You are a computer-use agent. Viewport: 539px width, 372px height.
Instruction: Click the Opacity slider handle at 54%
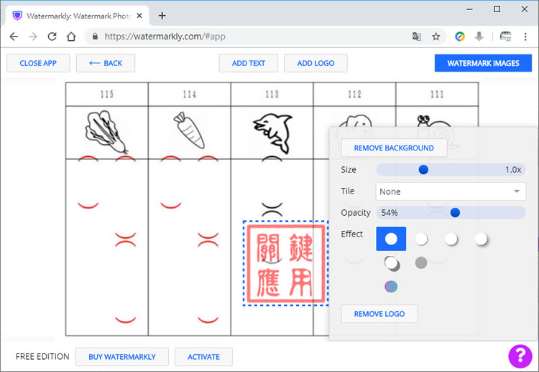click(x=455, y=212)
